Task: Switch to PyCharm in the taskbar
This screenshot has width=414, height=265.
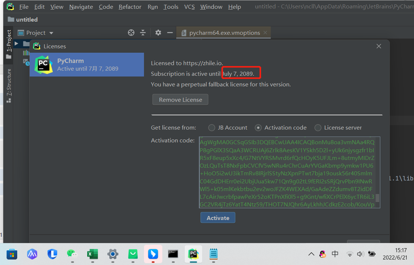Action: coord(193,254)
